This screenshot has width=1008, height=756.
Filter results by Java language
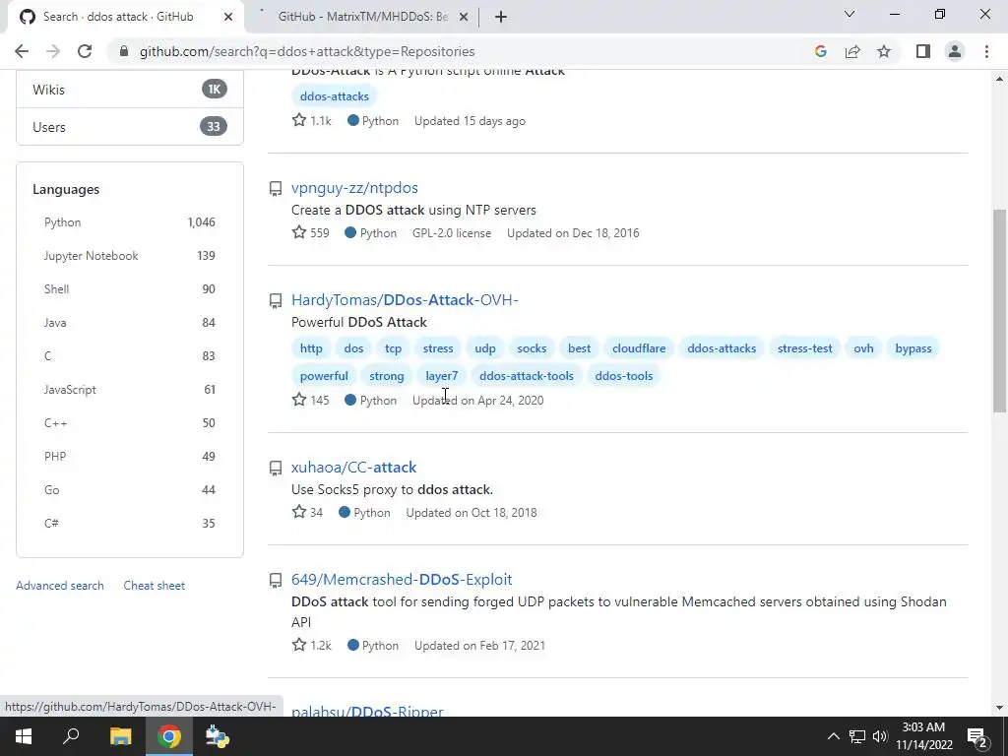click(x=130, y=323)
